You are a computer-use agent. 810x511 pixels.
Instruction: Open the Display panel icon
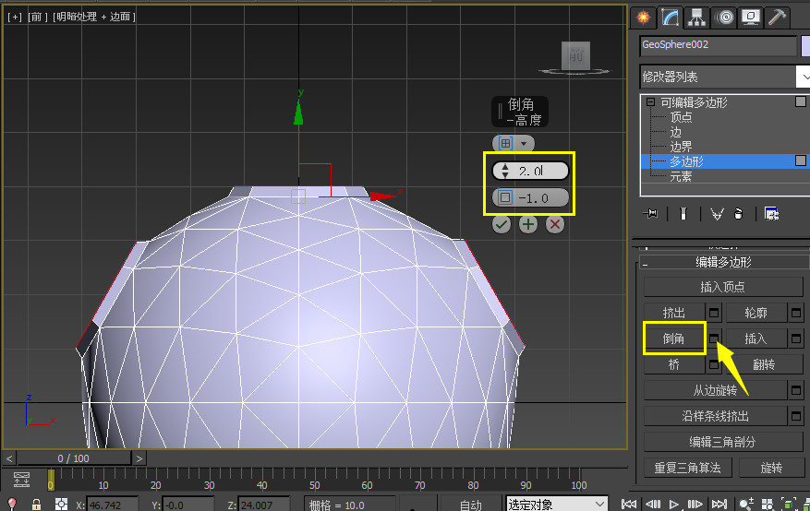coord(751,17)
